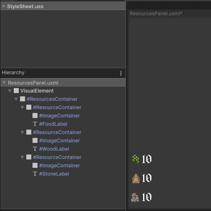Viewport: 211px width, 211px height.
Task: Collapse the #ResourceContainer holding #FoodLabel
Action: coord(22,108)
